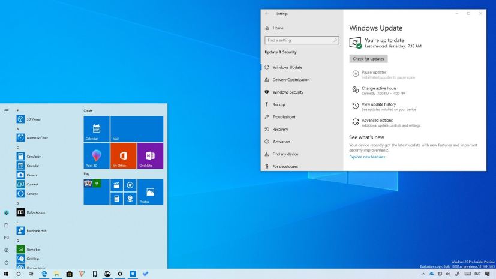Launch Camera from the Start app list

coord(27,175)
